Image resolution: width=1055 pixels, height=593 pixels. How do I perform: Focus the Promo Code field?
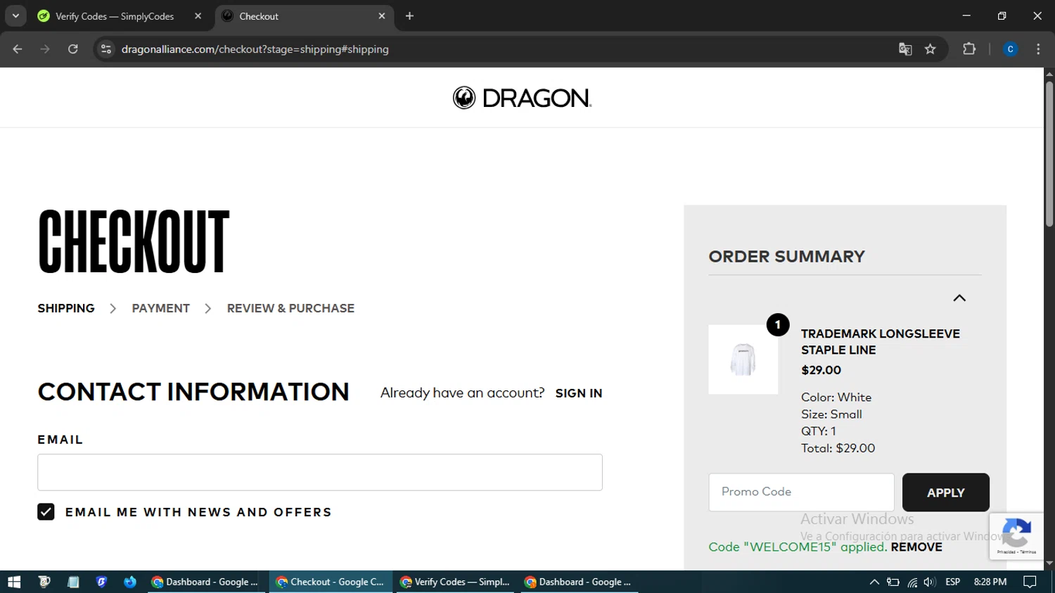click(801, 492)
